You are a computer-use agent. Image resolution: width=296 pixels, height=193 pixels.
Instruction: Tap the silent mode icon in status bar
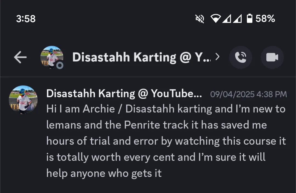coord(200,19)
